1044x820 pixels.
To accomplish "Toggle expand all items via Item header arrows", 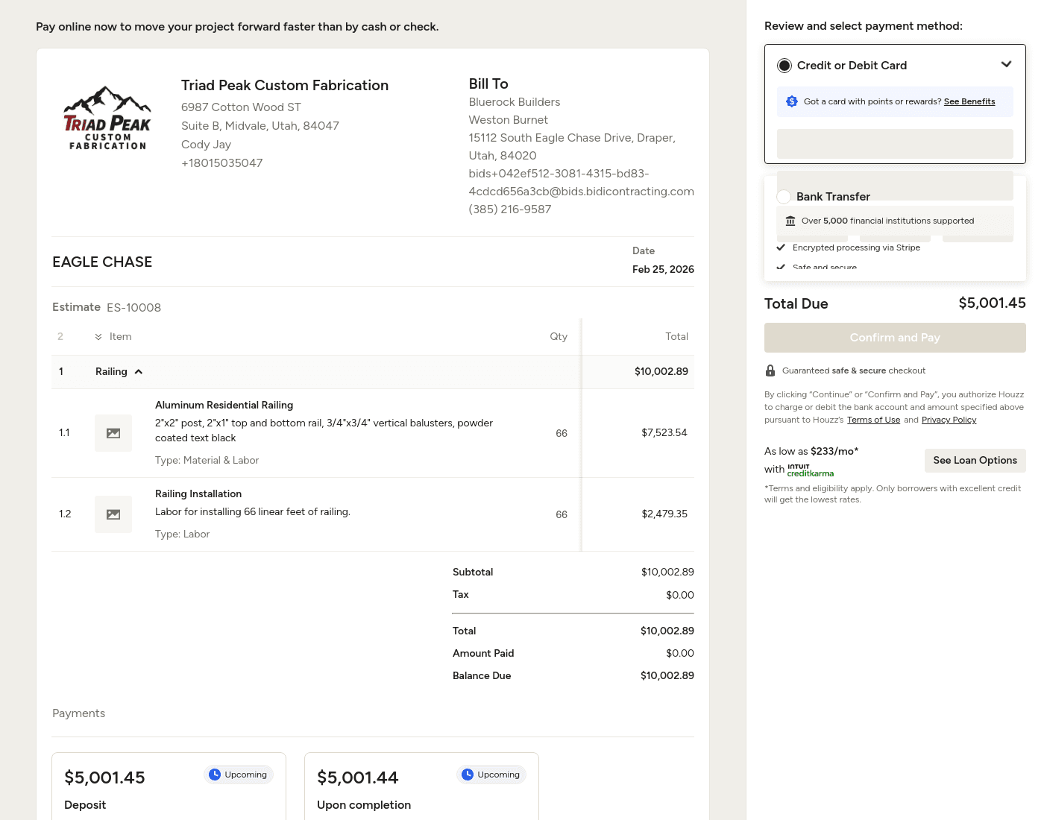I will point(98,337).
